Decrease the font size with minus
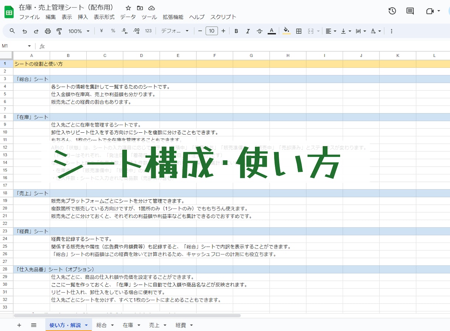 (x=200, y=31)
